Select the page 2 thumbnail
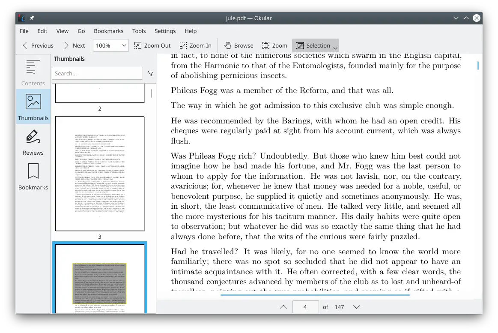The width and height of the screenshot is (498, 333). [100, 93]
